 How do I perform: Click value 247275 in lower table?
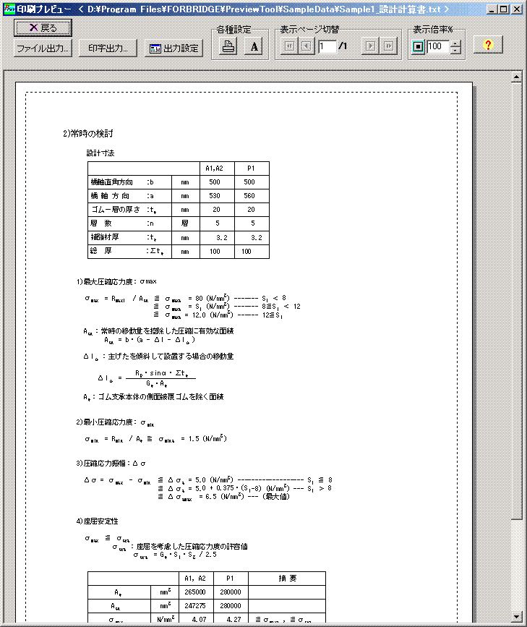tap(195, 606)
